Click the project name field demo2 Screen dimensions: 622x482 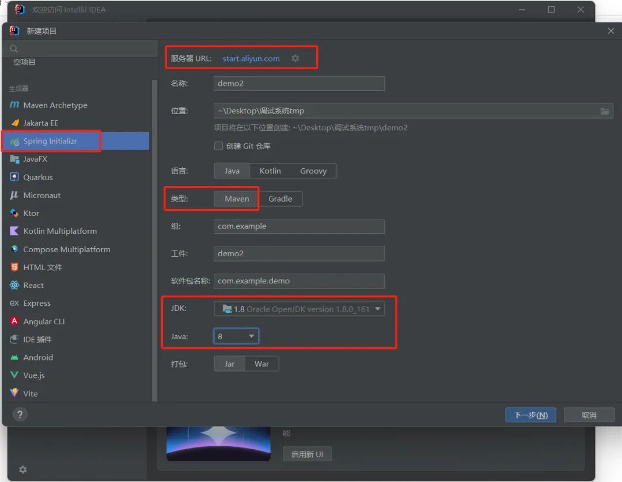pyautogui.click(x=299, y=84)
